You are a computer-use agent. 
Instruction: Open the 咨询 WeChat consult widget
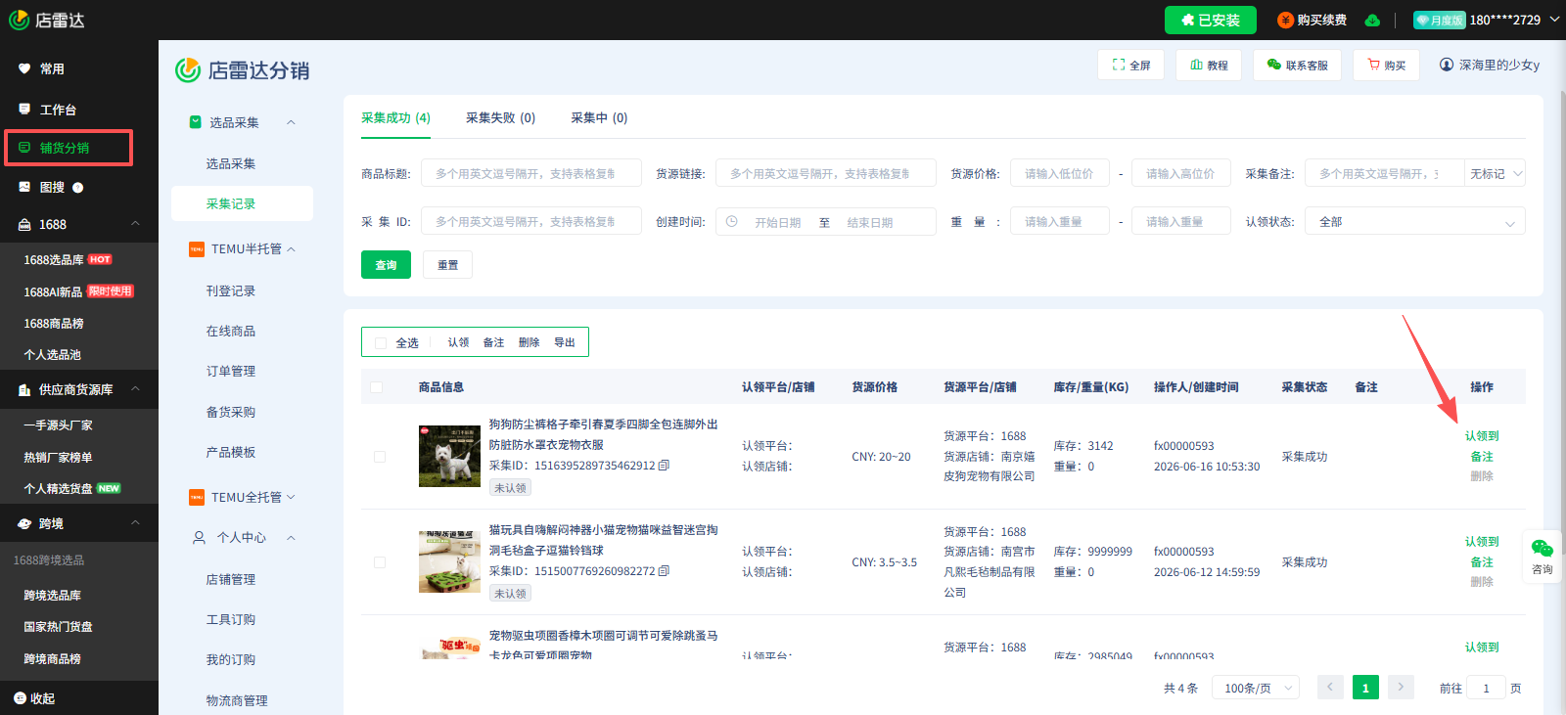click(1543, 557)
